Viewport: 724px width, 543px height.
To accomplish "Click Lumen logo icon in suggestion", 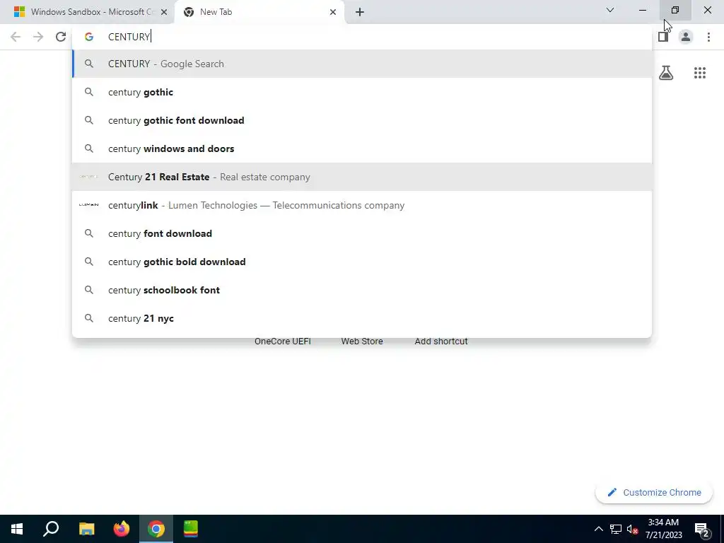I will (x=88, y=205).
